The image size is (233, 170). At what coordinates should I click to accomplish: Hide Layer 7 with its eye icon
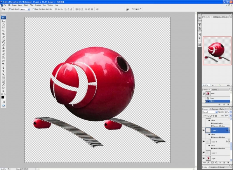click(x=203, y=130)
